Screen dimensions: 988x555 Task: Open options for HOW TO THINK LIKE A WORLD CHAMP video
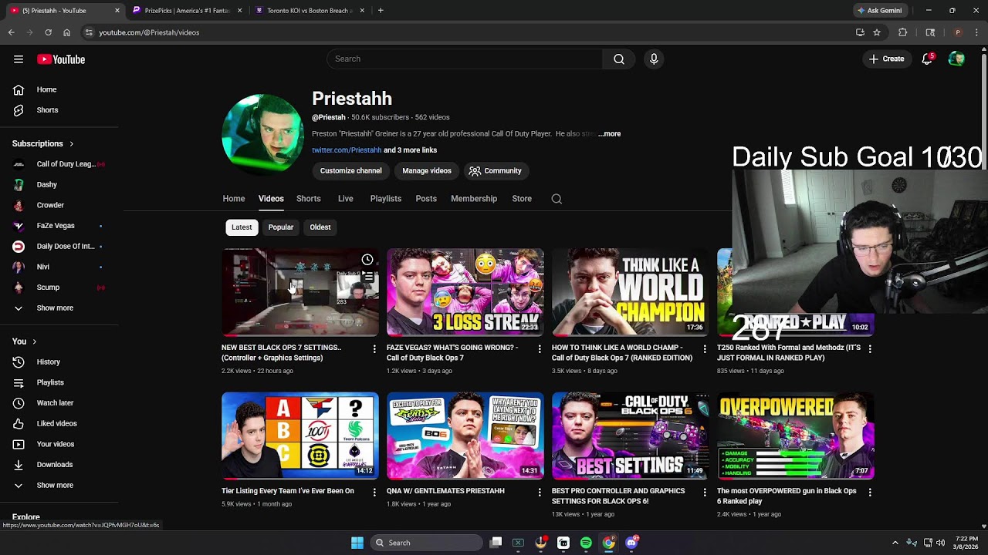[705, 349]
